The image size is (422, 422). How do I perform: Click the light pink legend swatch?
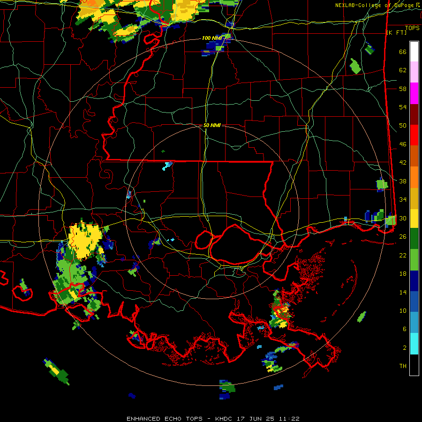[x=414, y=72]
